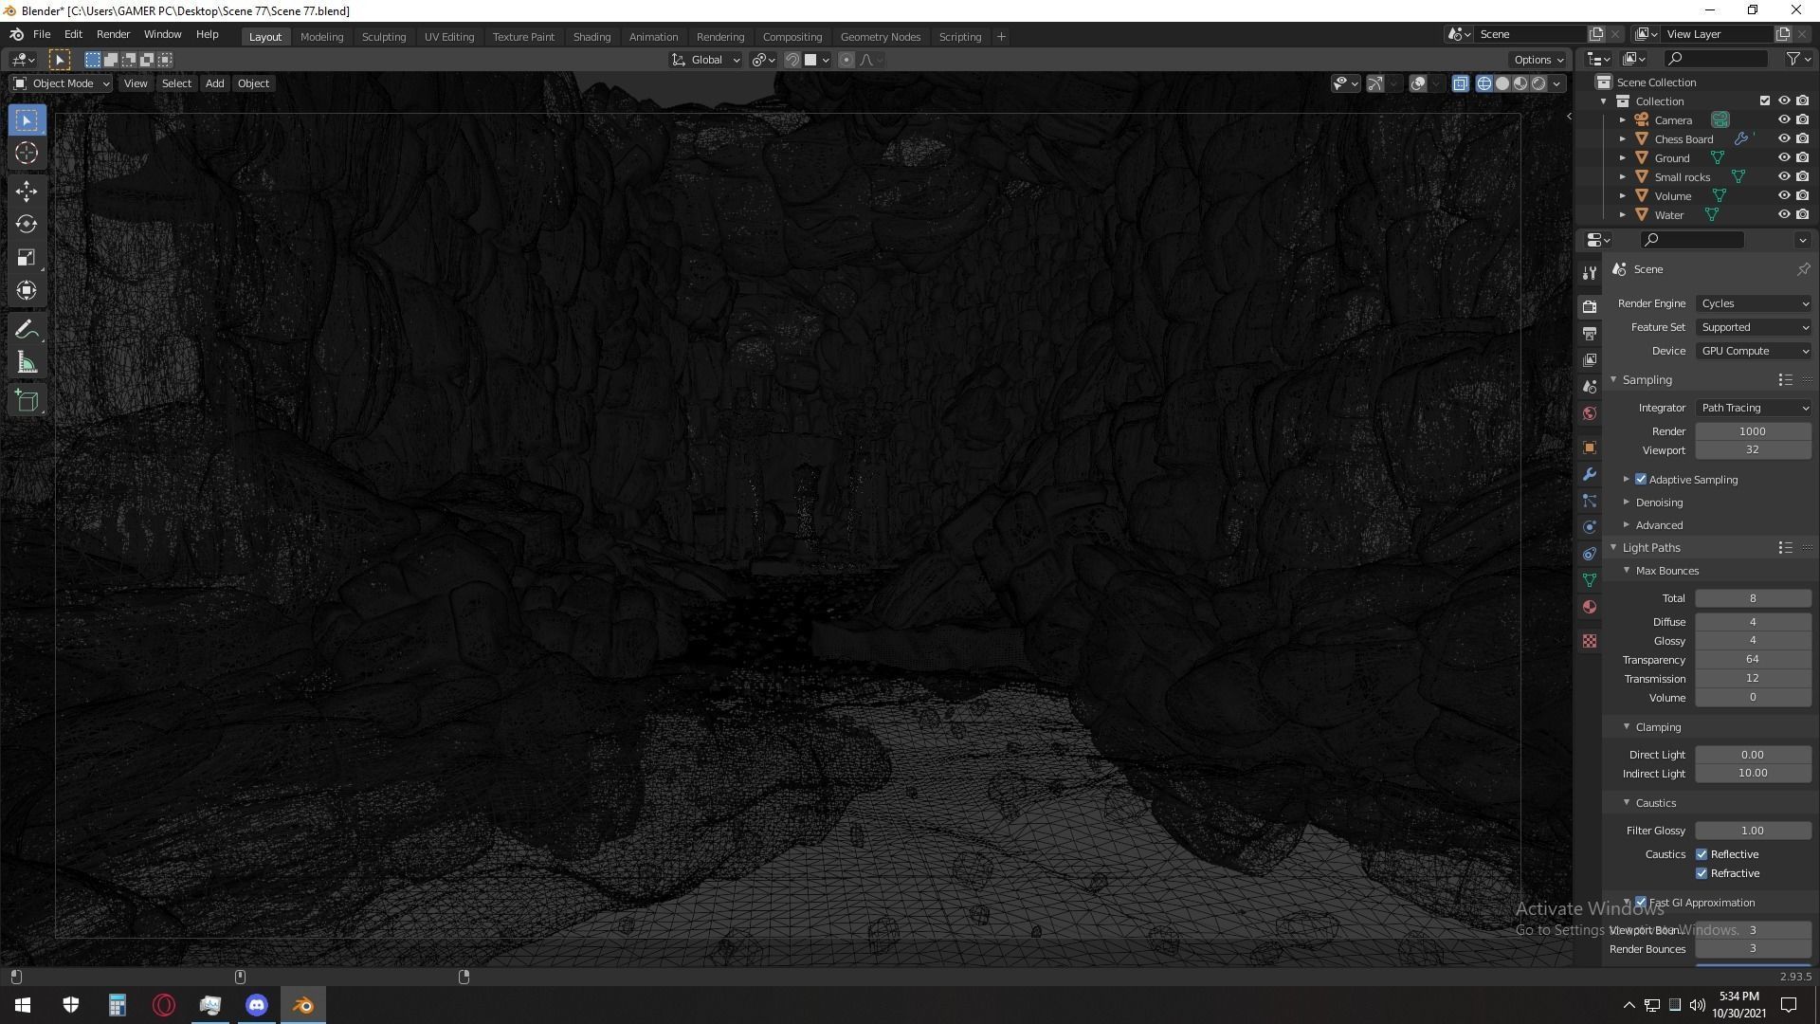The image size is (1820, 1024).
Task: Uncheck Refractive caustics
Action: [x=1702, y=873]
